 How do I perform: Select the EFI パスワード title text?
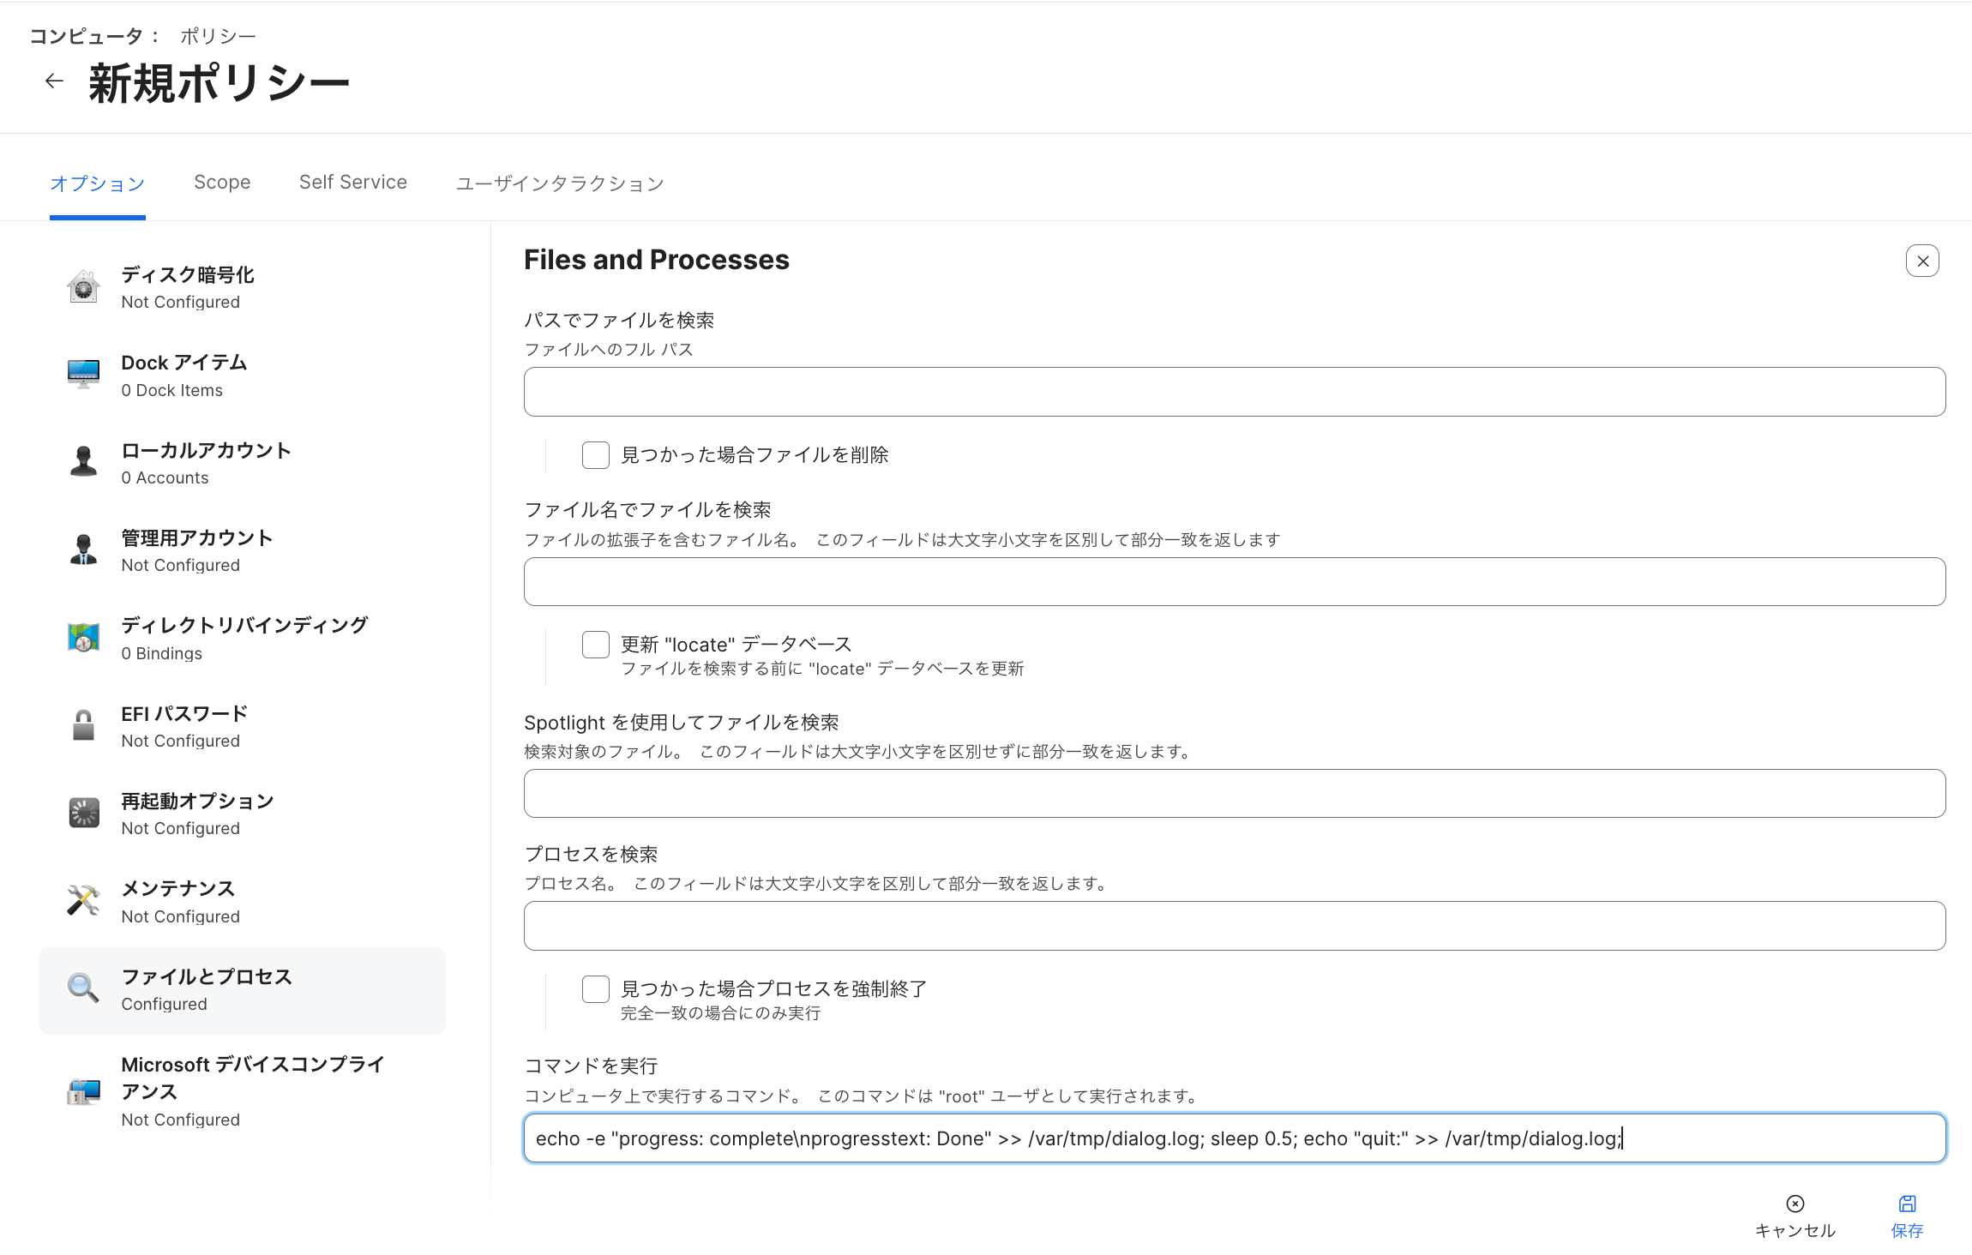click(184, 714)
